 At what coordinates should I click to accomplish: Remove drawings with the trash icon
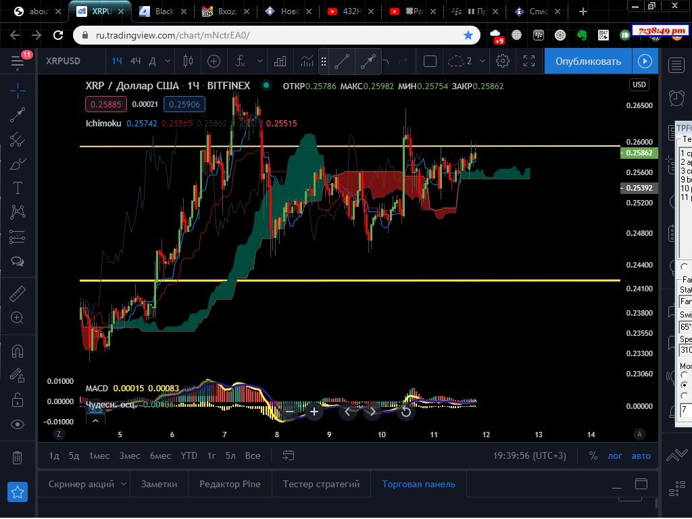[18, 458]
